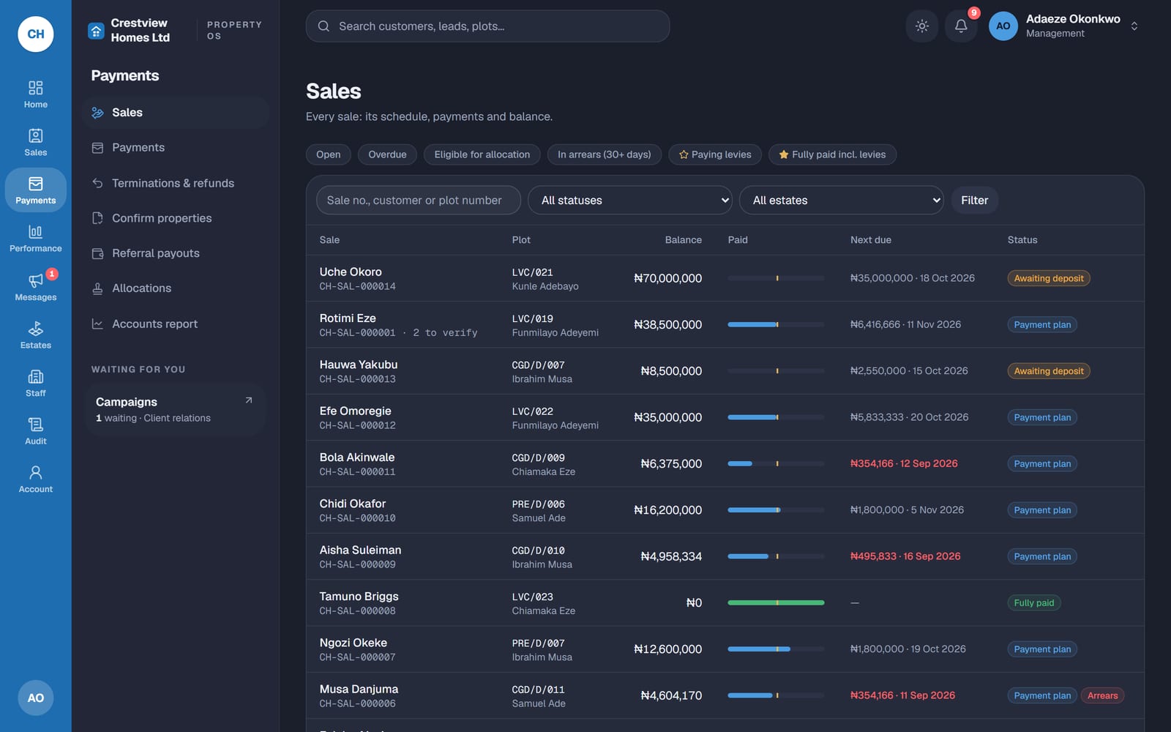Open Home in the left rail
The image size is (1171, 732).
(35, 94)
